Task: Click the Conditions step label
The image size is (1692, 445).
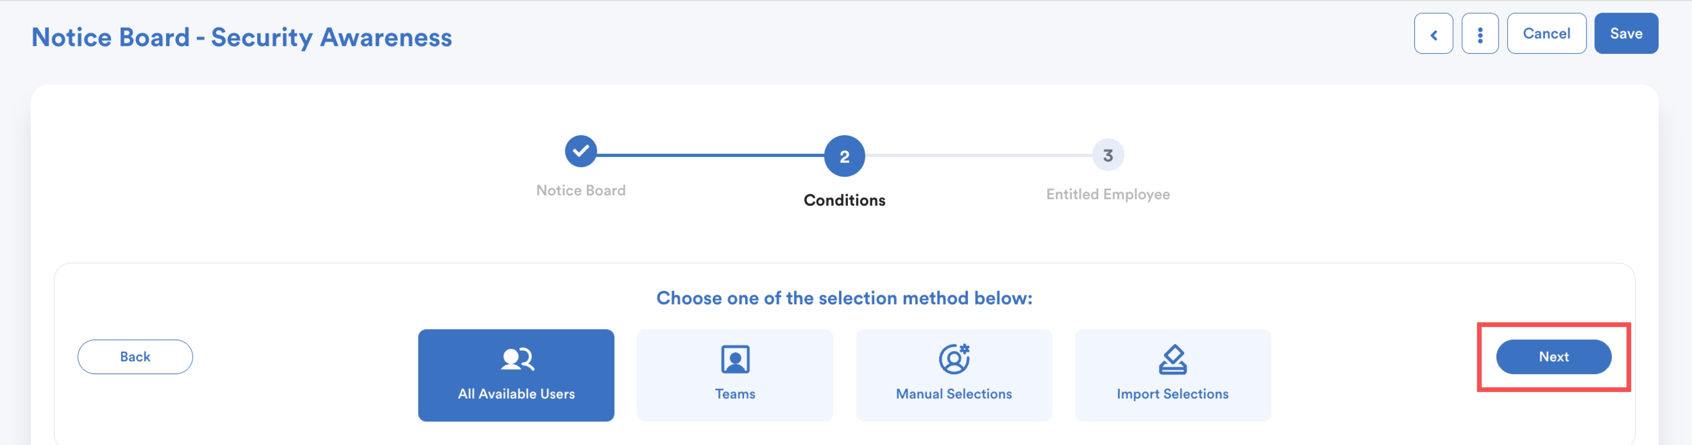Action: (x=844, y=200)
